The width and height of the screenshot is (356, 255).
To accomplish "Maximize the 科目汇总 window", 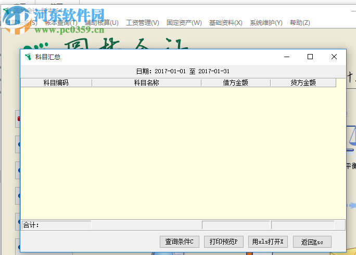I will point(310,57).
